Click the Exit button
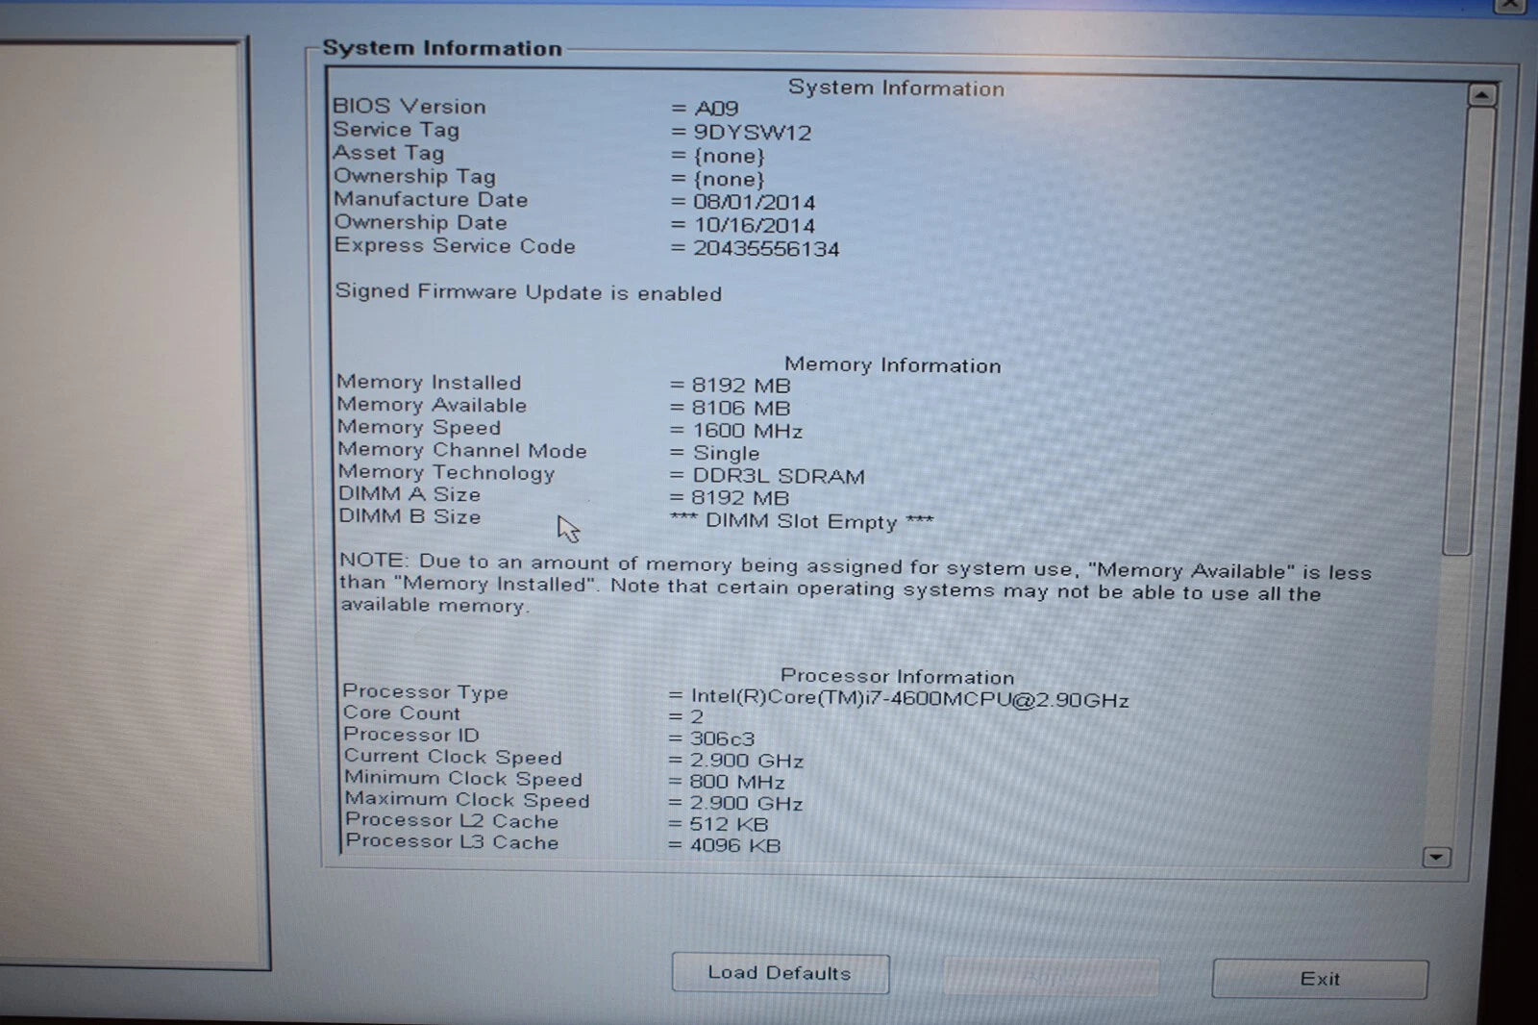This screenshot has width=1538, height=1025. pos(1320,979)
